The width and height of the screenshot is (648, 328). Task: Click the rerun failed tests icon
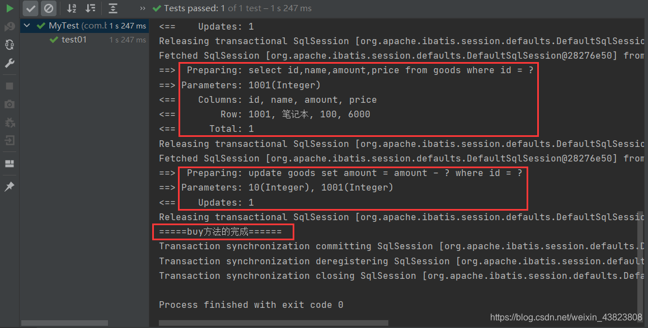point(10,26)
